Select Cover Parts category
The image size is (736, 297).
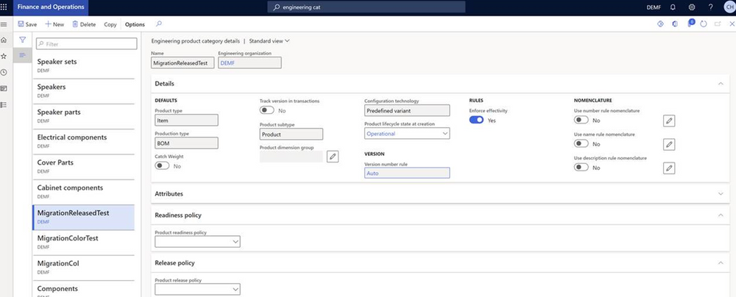(x=84, y=167)
